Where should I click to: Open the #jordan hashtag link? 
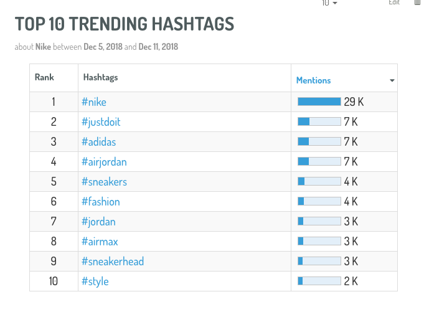[x=98, y=222]
